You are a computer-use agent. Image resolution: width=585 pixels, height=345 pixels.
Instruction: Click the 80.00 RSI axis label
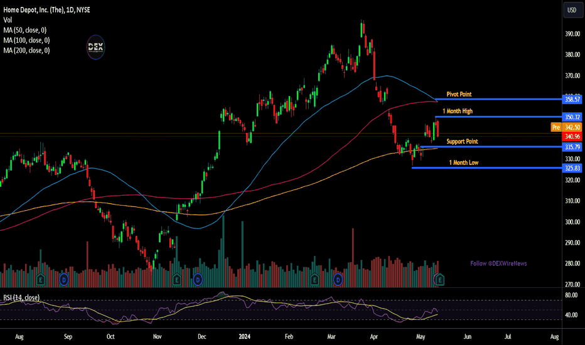[571, 295]
